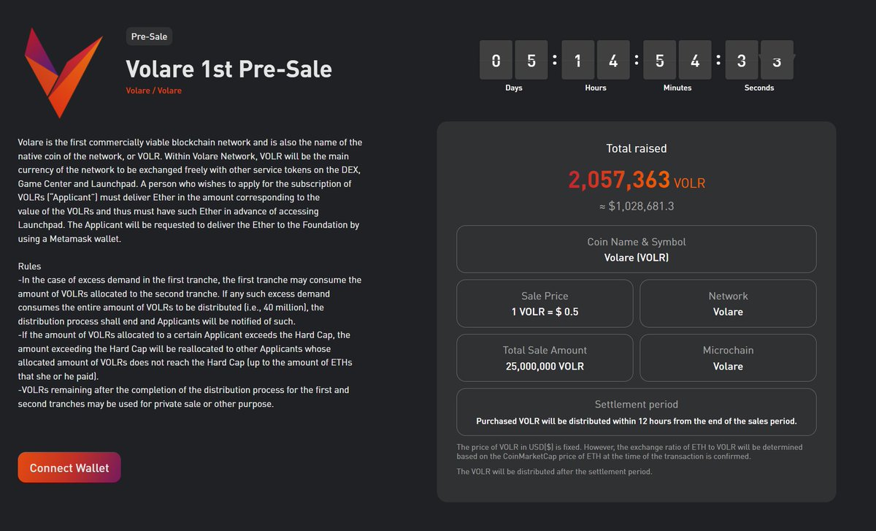Click the Hours countdown label

(596, 88)
